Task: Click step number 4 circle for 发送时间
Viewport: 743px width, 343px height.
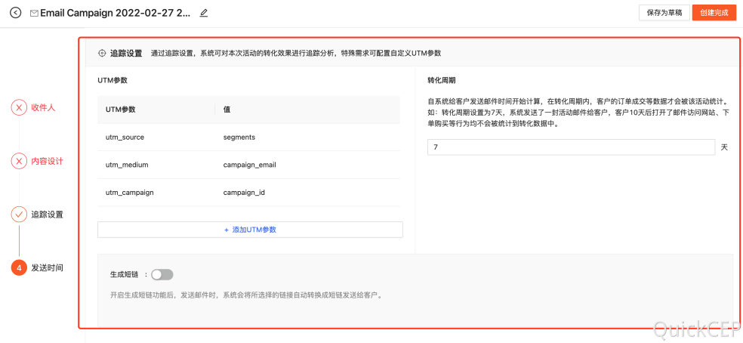Action: 19,268
